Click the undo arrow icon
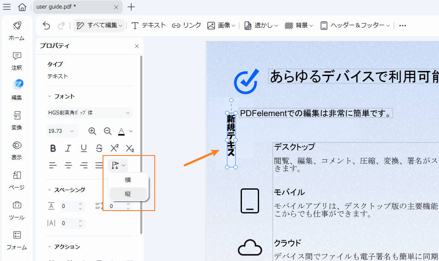This screenshot has height=261, width=439. coord(46,26)
